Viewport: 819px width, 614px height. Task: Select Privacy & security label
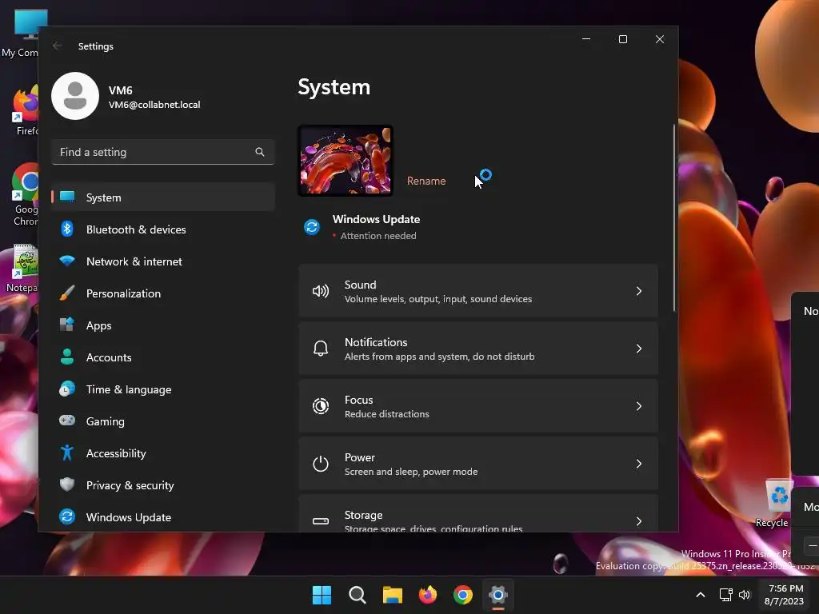(x=130, y=485)
